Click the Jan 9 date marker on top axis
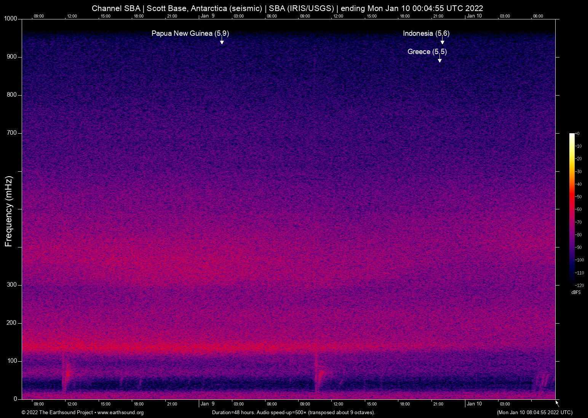 coord(208,16)
